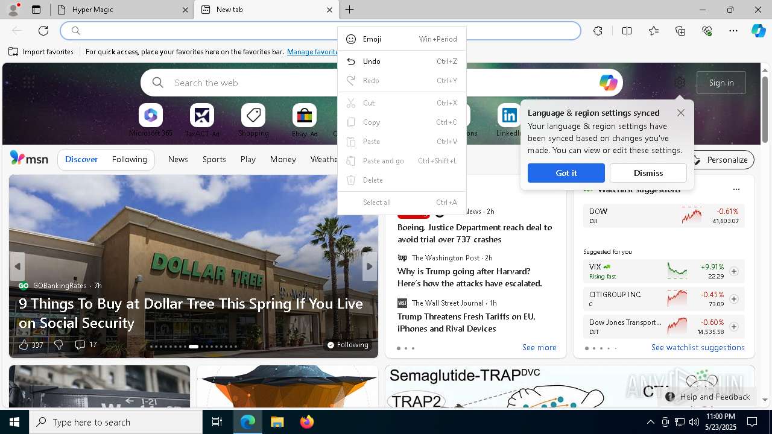
Task: Open See more news link
Action: coord(539,347)
